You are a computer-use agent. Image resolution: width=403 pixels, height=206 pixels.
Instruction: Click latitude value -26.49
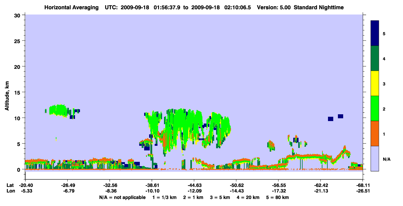[x=67, y=185]
